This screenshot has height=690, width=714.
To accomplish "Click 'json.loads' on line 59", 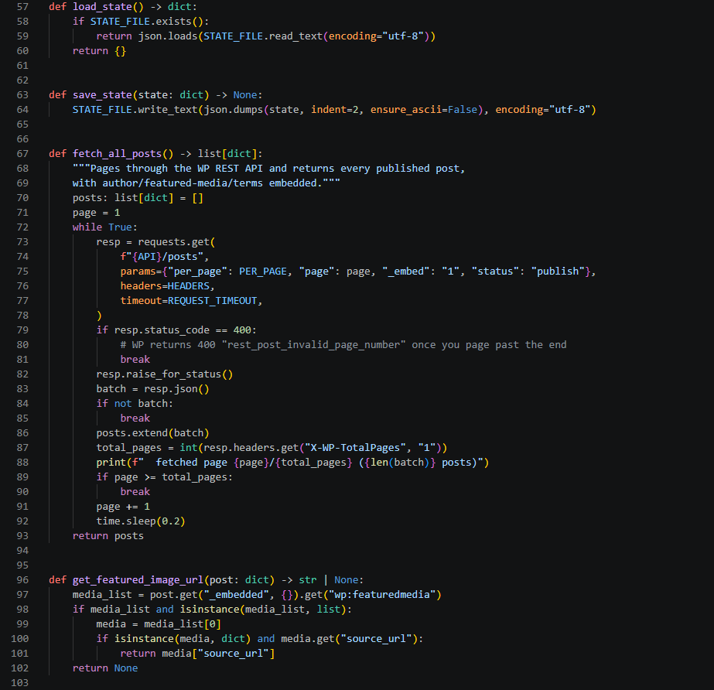I will tap(168, 36).
